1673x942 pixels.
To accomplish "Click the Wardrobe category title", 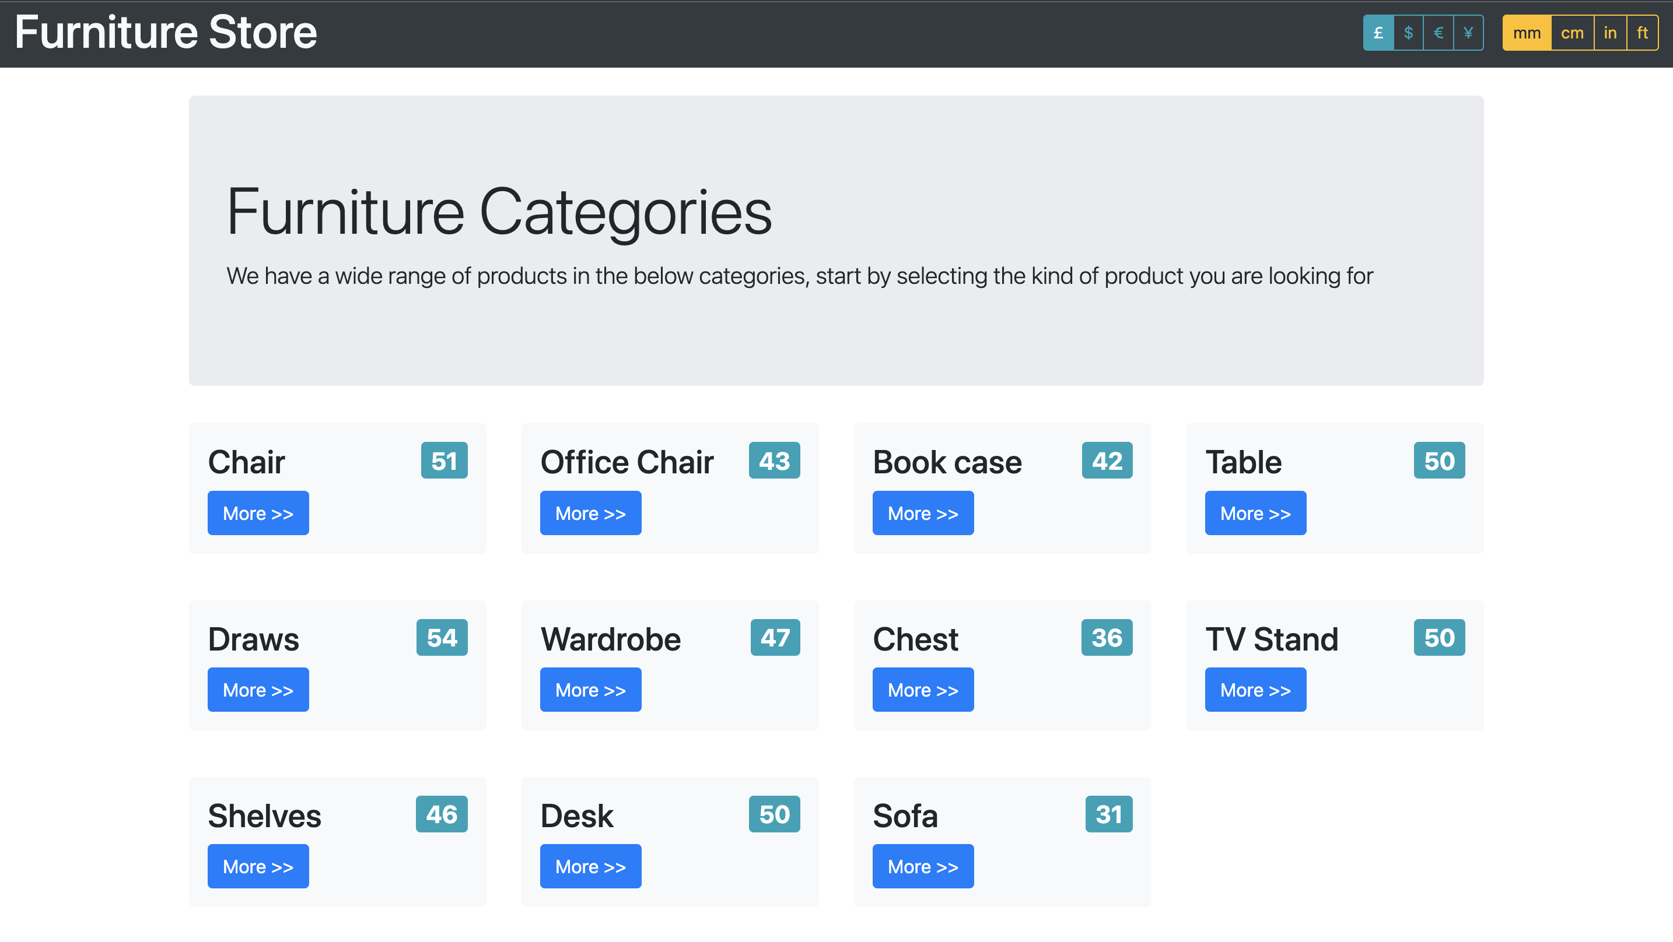I will (611, 639).
